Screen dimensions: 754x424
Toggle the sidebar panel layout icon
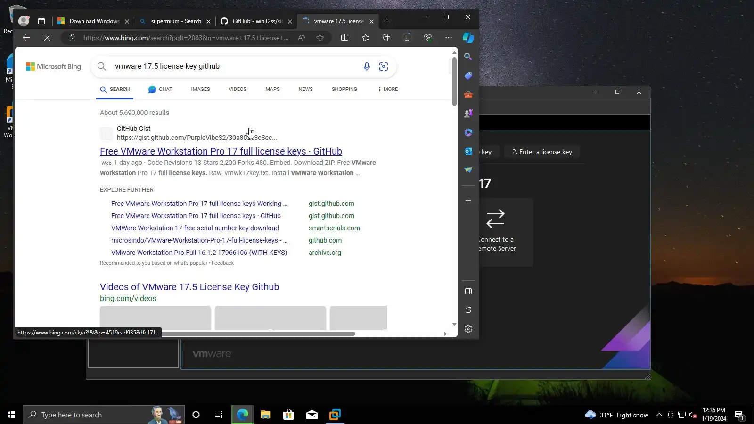(x=468, y=291)
